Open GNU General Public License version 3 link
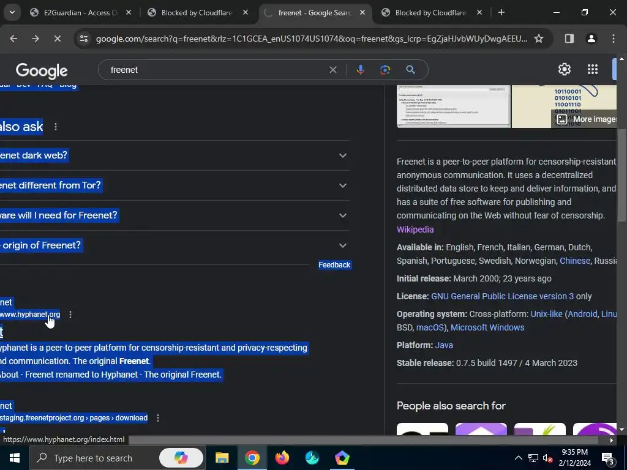The height and width of the screenshot is (470, 627). (502, 296)
